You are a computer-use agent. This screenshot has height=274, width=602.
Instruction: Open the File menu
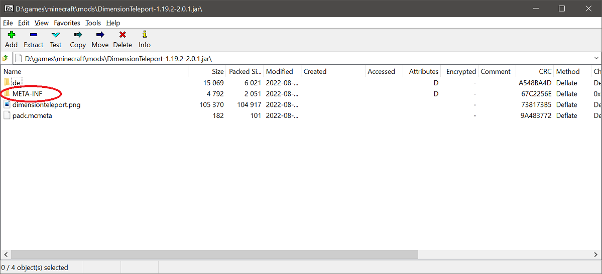coord(8,23)
